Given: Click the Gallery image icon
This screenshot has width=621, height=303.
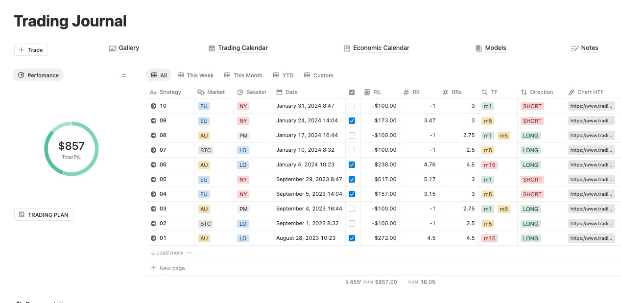Looking at the screenshot, I should click(113, 47).
